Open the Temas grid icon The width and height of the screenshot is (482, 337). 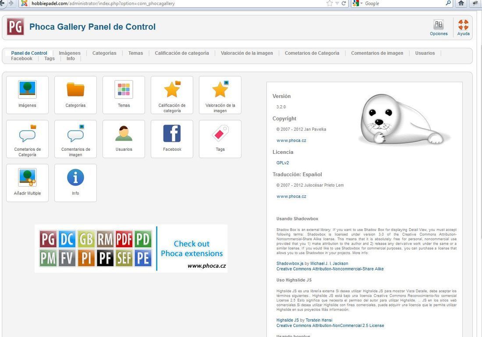[124, 95]
